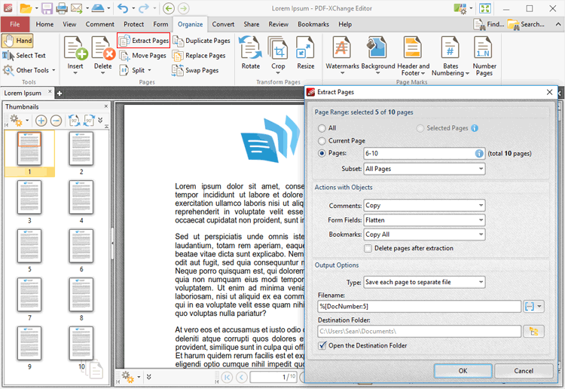Click the Open folder icon
Screen dimensions: 565x389
click(26, 8)
